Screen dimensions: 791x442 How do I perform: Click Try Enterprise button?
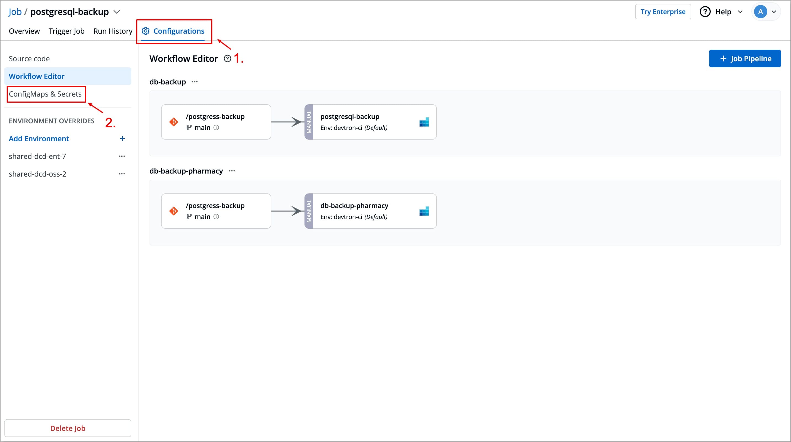(x=663, y=12)
